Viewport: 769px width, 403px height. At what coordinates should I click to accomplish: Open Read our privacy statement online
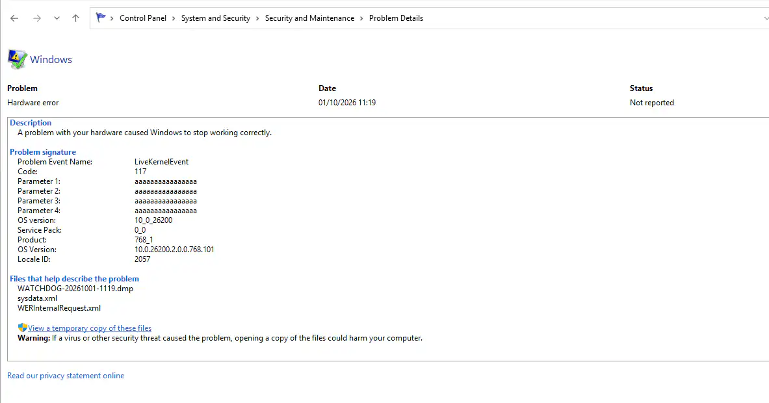click(x=66, y=376)
